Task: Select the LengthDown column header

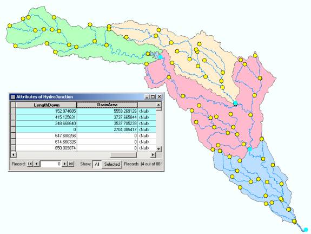Action: 47,105
